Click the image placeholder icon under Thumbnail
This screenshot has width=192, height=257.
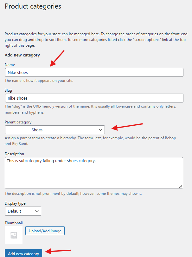(x=14, y=235)
